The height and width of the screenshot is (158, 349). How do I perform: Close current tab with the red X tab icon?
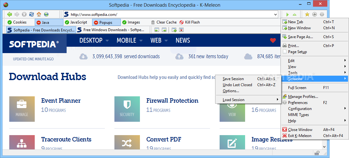pyautogui.click(x=181, y=30)
